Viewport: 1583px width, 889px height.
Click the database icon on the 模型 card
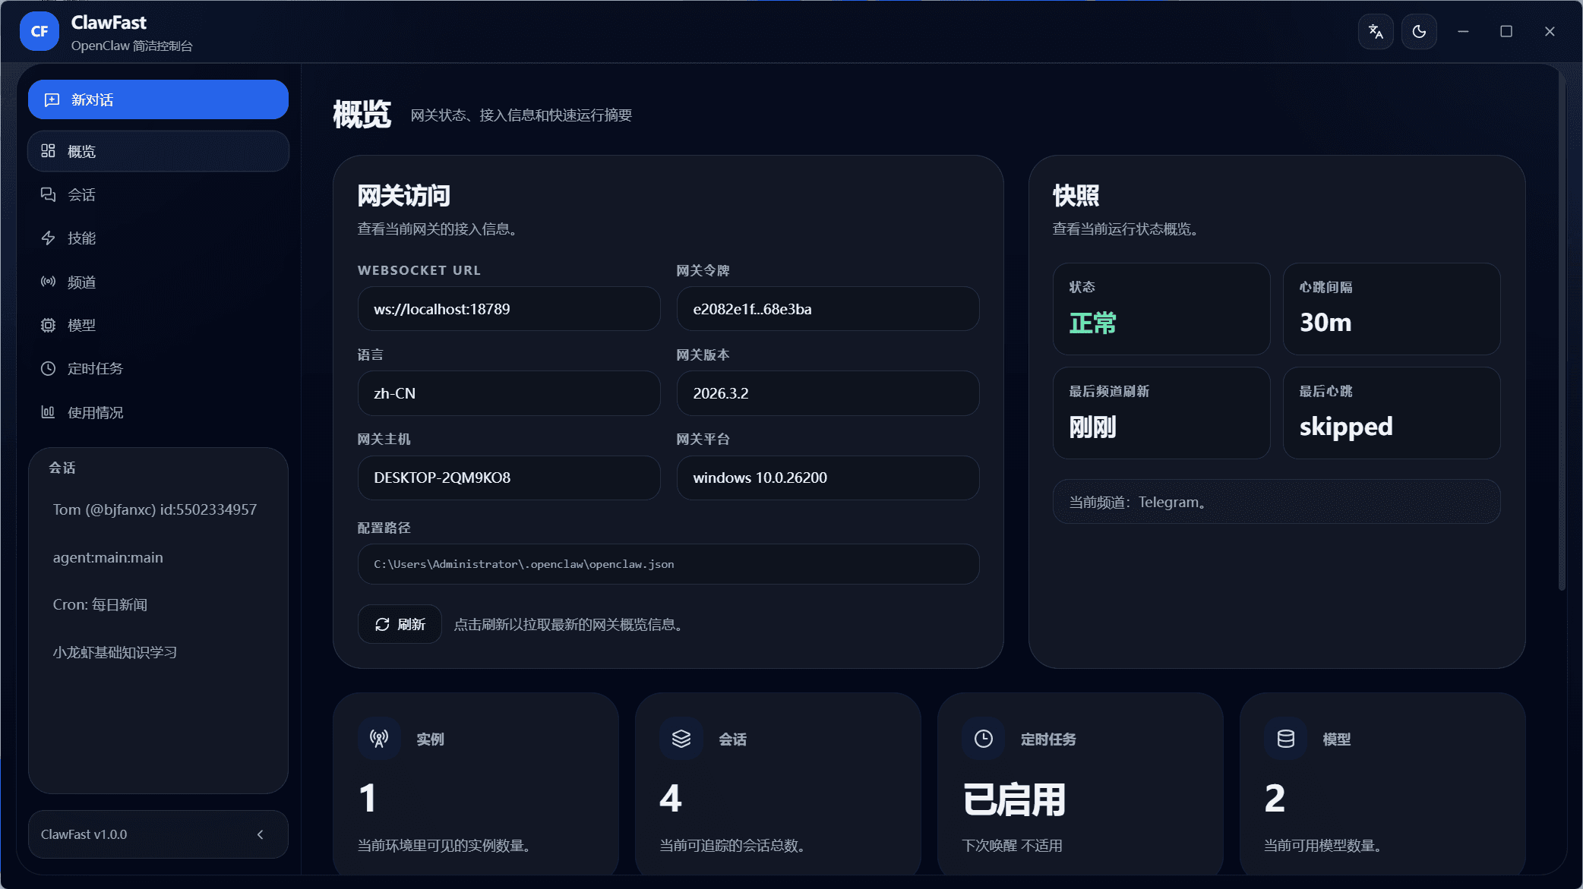[1284, 737]
